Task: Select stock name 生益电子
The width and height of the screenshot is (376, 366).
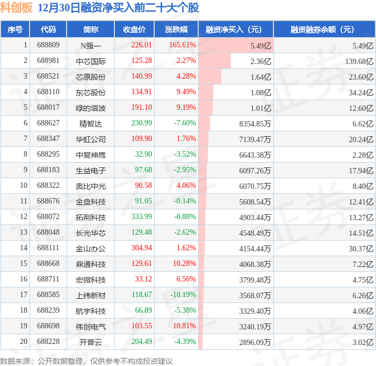Action: [x=91, y=171]
